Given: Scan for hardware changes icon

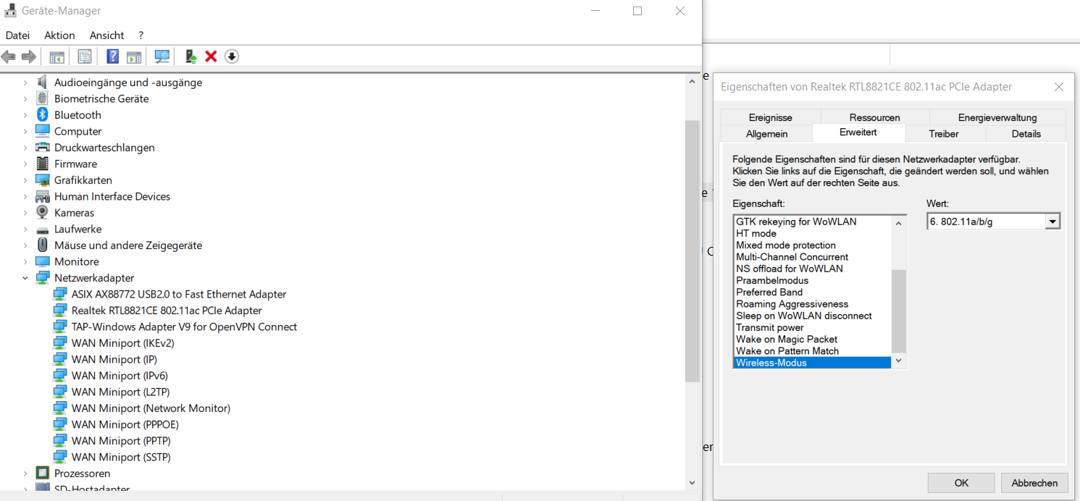Looking at the screenshot, I should (162, 56).
